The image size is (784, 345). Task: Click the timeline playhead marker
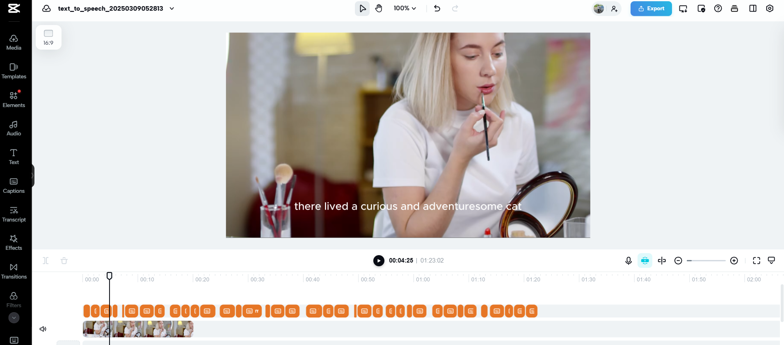110,276
